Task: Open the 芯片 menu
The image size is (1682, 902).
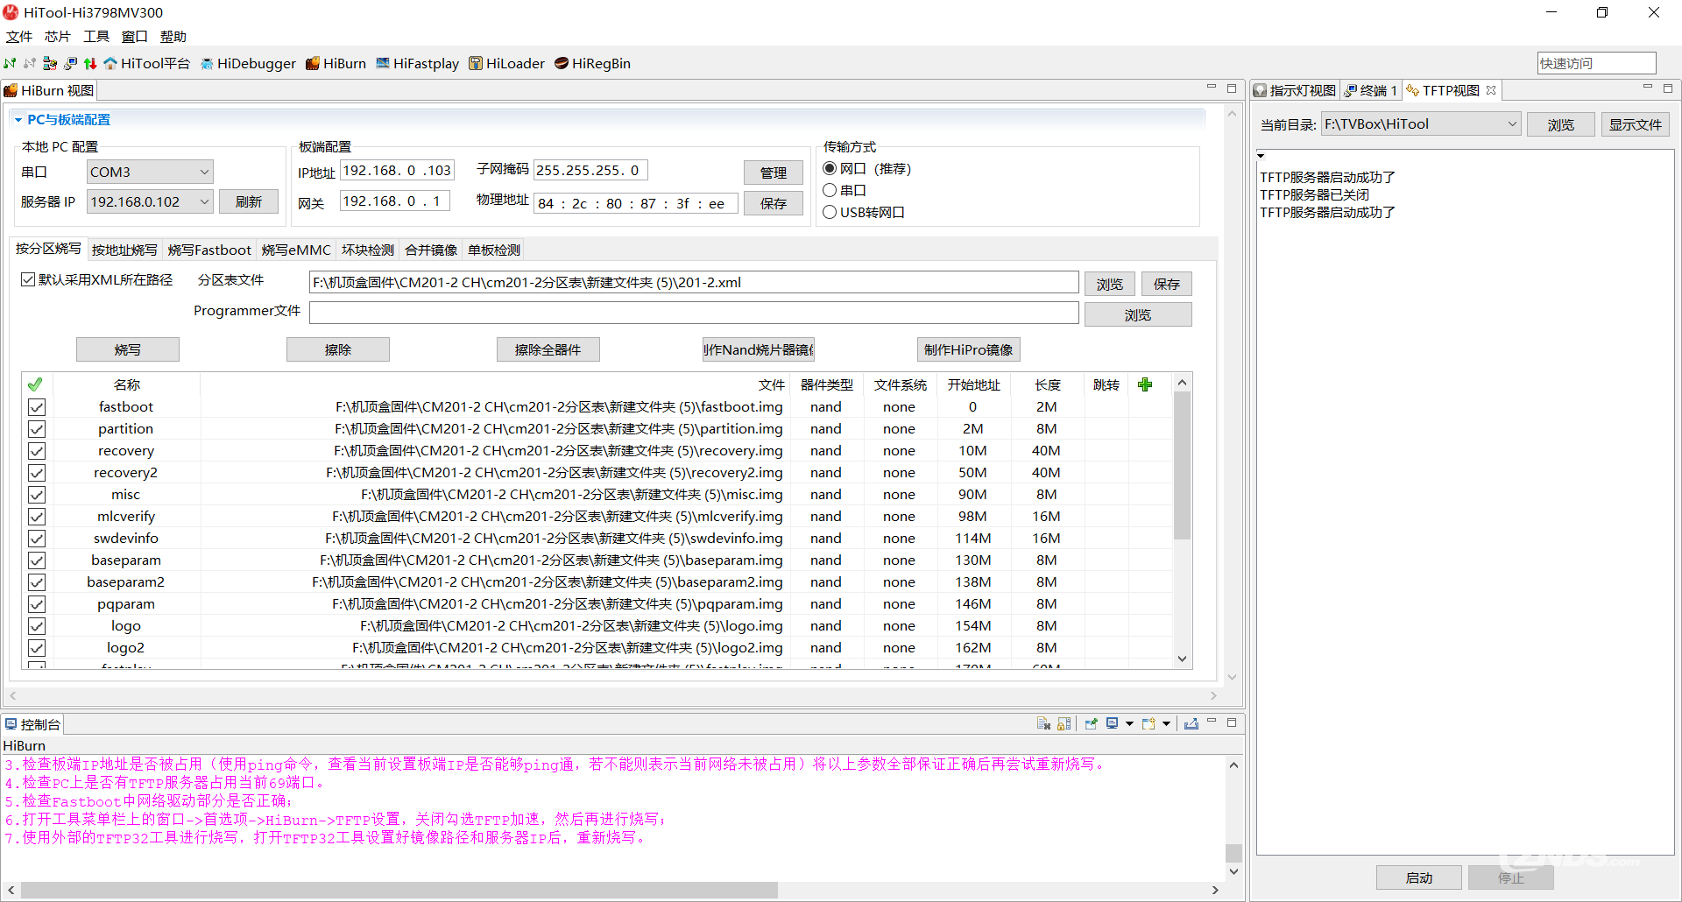Action: (x=58, y=37)
